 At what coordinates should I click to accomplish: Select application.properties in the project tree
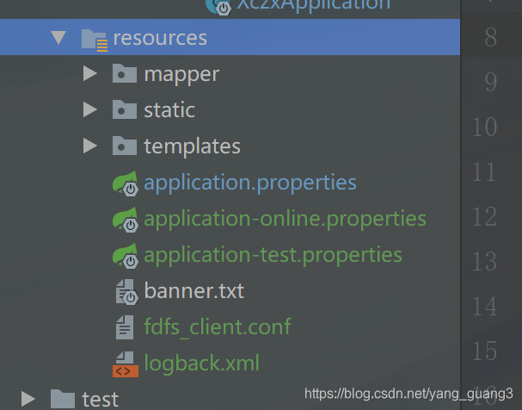[249, 183]
